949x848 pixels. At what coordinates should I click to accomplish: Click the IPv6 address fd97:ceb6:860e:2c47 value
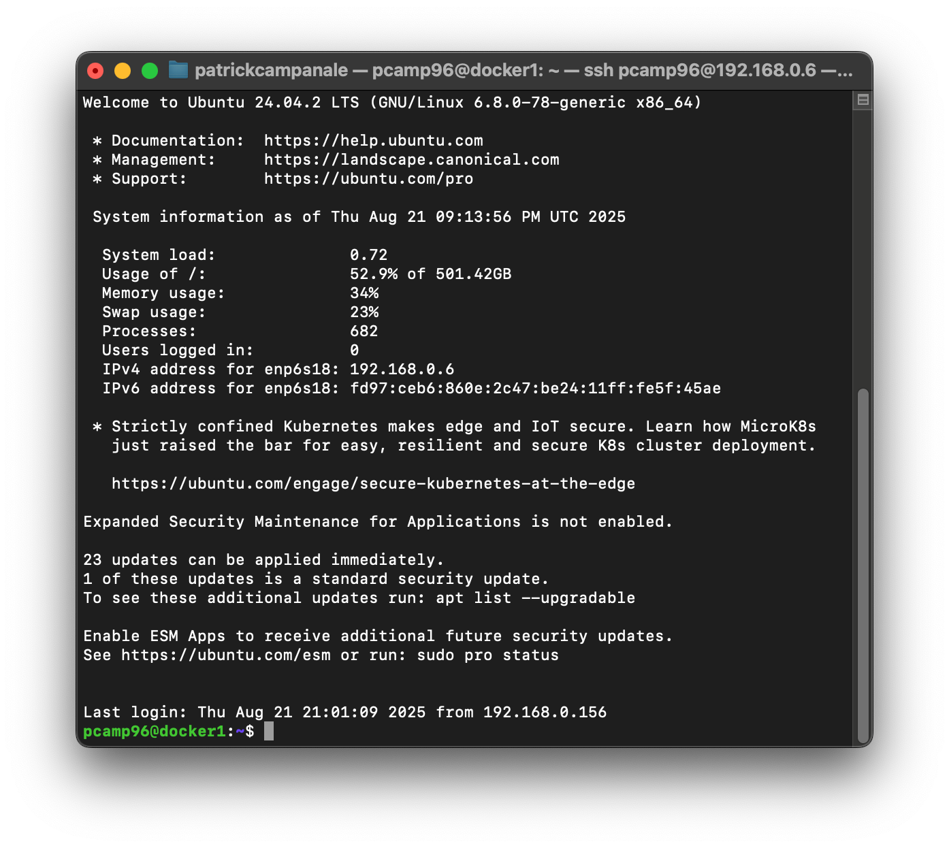pyautogui.click(x=536, y=389)
